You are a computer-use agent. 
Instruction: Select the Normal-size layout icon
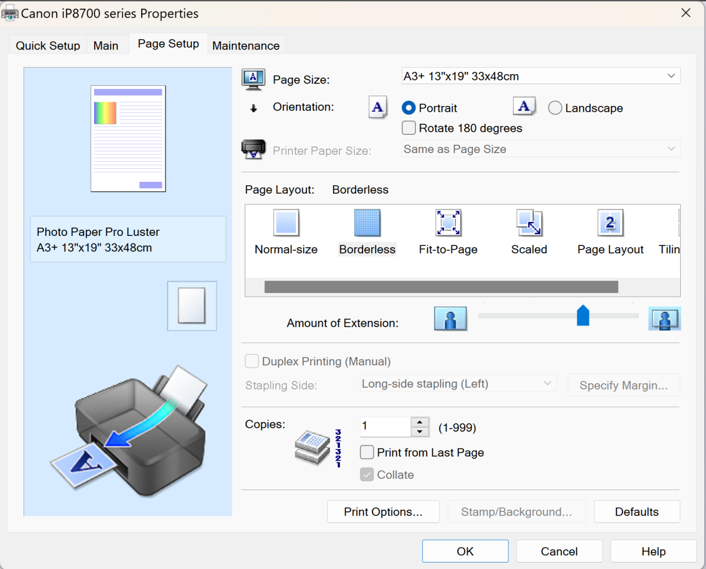286,224
